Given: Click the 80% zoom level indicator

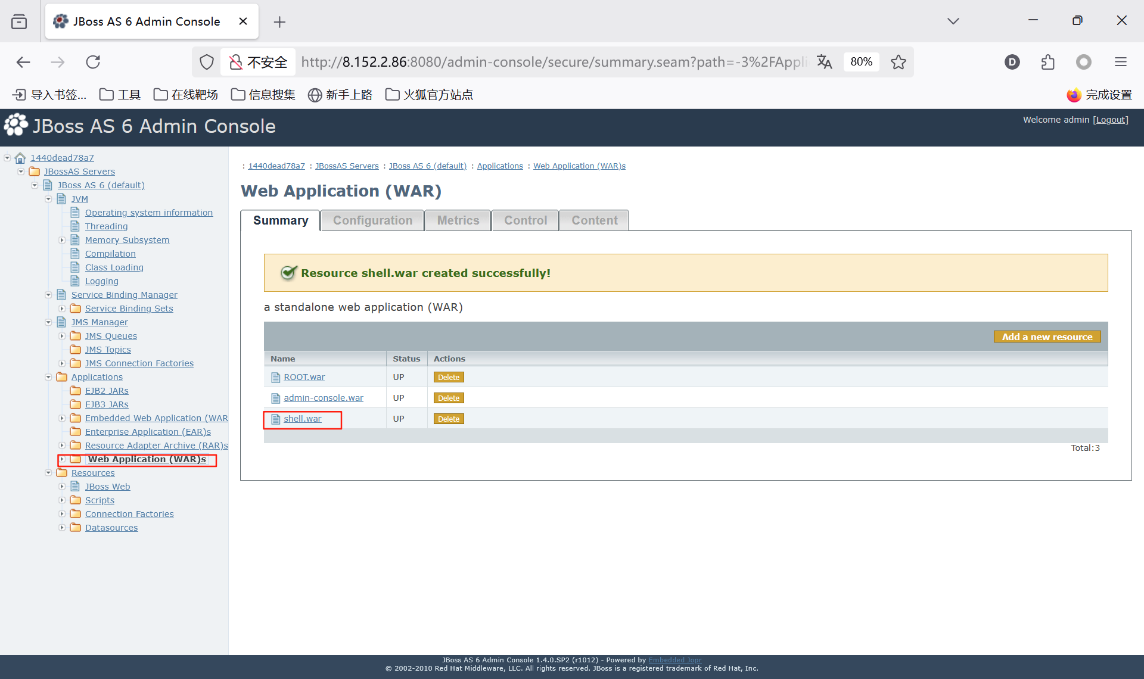Looking at the screenshot, I should tap(861, 62).
